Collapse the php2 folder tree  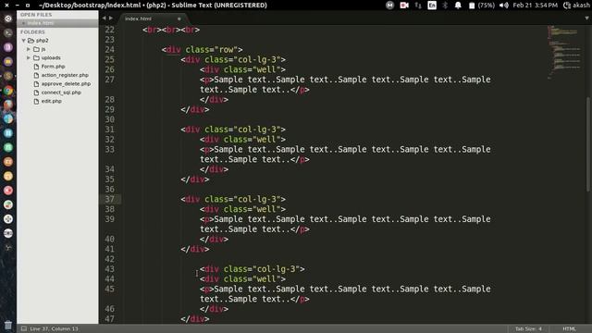pyautogui.click(x=24, y=41)
